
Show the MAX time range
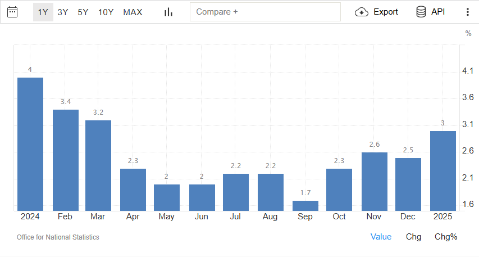tap(133, 12)
